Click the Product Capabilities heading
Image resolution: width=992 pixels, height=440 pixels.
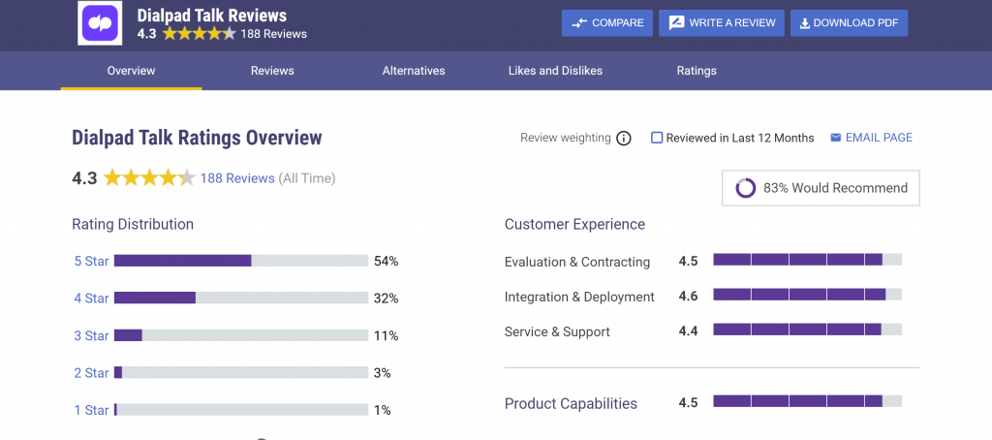pyautogui.click(x=571, y=404)
